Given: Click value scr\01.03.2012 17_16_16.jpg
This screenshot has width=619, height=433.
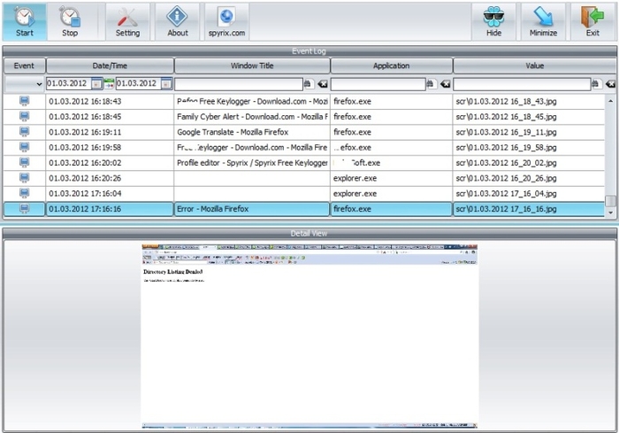Looking at the screenshot, I should 506,209.
